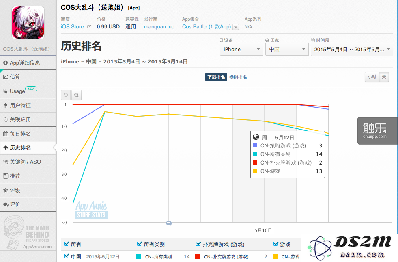
Task: Click the key icon beside 关键词 / ASO
Action: point(6,162)
